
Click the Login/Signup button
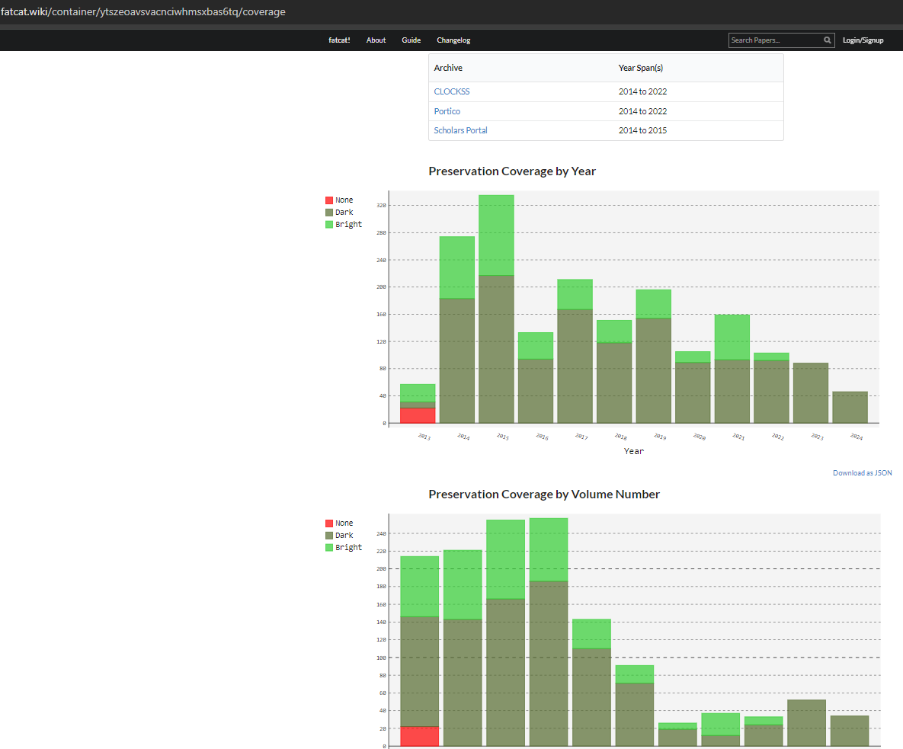(x=863, y=40)
